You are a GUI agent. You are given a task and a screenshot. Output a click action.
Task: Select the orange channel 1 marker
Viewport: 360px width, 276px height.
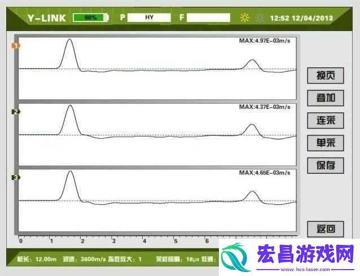click(x=16, y=46)
